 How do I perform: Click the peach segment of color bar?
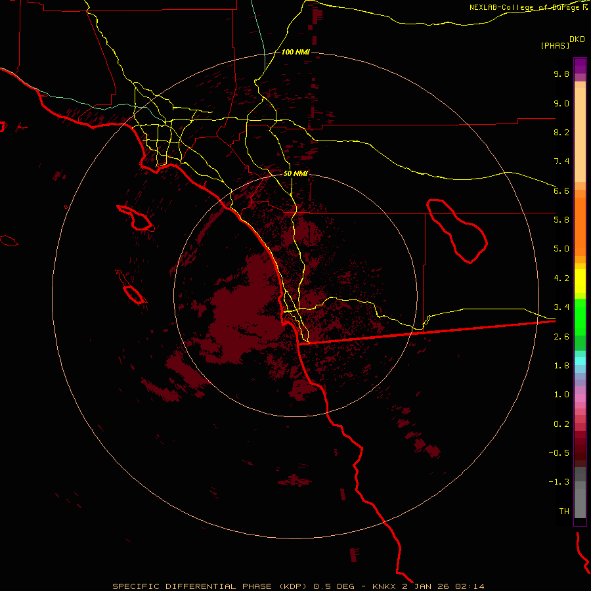pyautogui.click(x=580, y=135)
